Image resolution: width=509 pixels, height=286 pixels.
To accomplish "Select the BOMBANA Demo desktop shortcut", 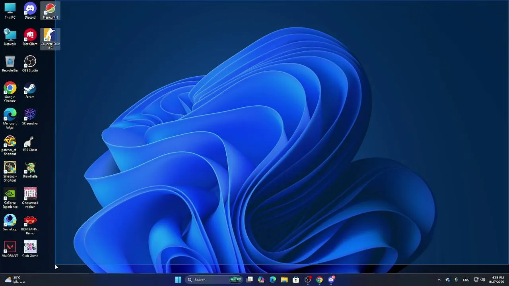I will point(30,225).
